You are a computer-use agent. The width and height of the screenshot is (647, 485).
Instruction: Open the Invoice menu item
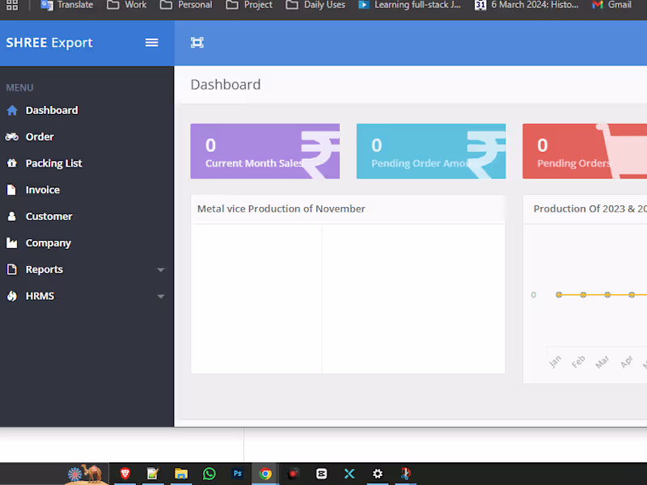point(43,190)
